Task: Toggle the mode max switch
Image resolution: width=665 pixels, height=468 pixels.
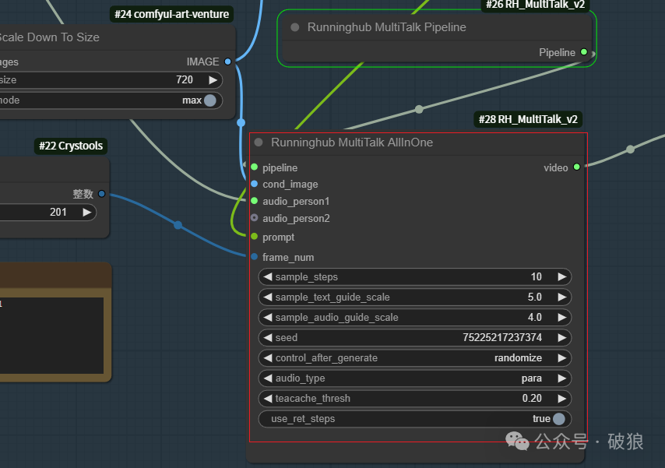Action: pos(209,100)
